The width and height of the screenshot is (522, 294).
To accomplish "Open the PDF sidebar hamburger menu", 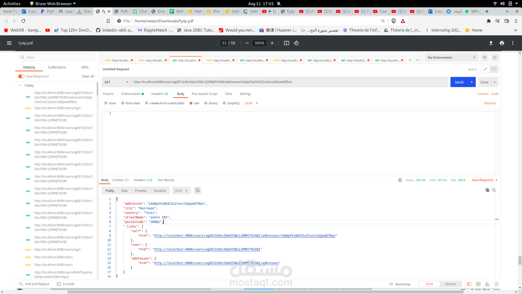I will click(x=9, y=43).
